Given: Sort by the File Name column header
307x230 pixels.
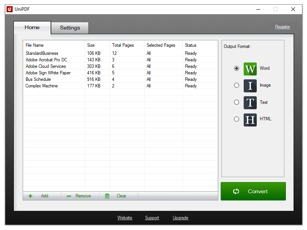Looking at the screenshot, I should tap(54, 45).
